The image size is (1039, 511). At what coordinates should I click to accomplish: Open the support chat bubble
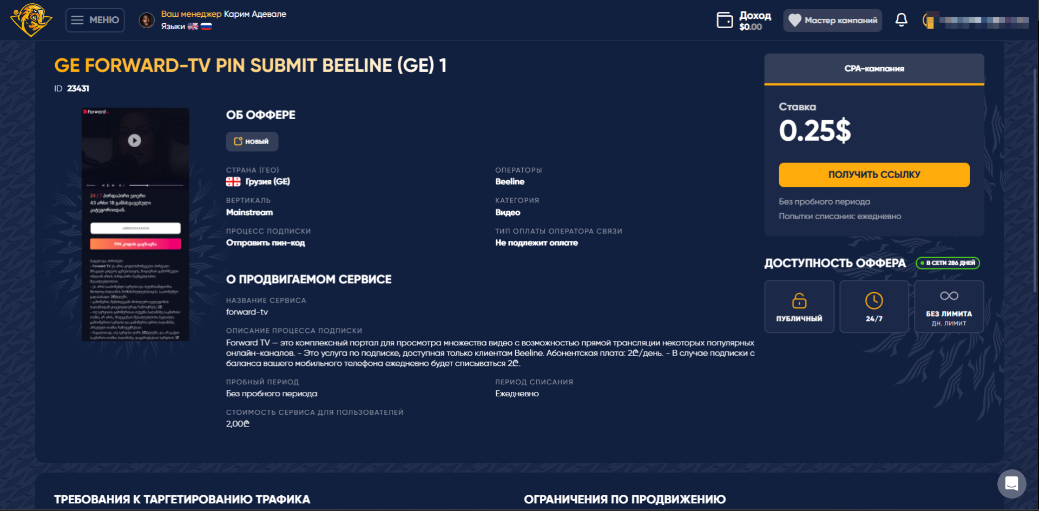pos(1011,483)
